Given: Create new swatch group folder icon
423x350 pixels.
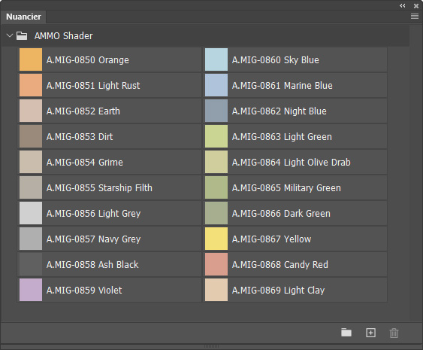Looking at the screenshot, I should click(x=346, y=333).
